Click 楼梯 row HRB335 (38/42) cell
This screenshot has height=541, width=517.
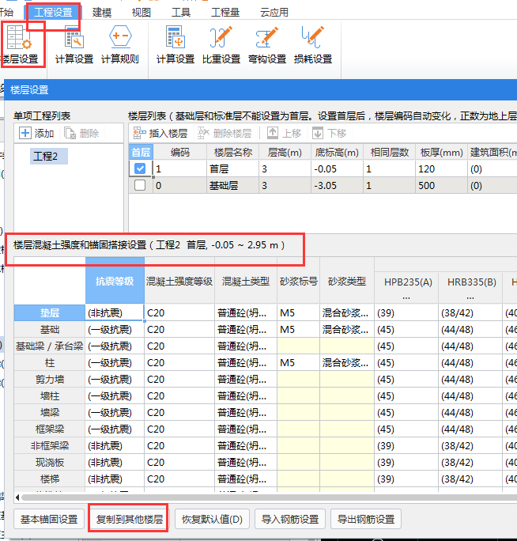tap(471, 479)
